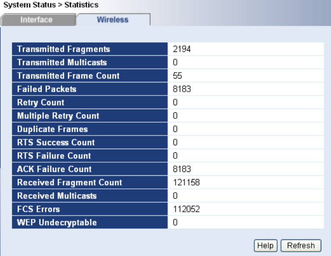Select the Duplicate Frames label
The width and height of the screenshot is (331, 256).
point(52,129)
